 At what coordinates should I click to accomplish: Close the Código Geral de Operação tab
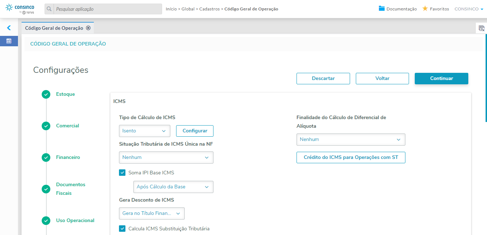coord(88,28)
